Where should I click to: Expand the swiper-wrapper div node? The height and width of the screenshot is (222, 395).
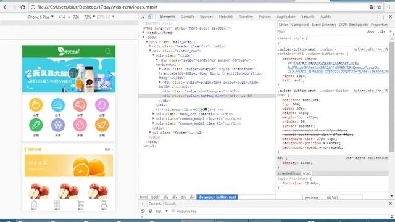[x=160, y=68]
